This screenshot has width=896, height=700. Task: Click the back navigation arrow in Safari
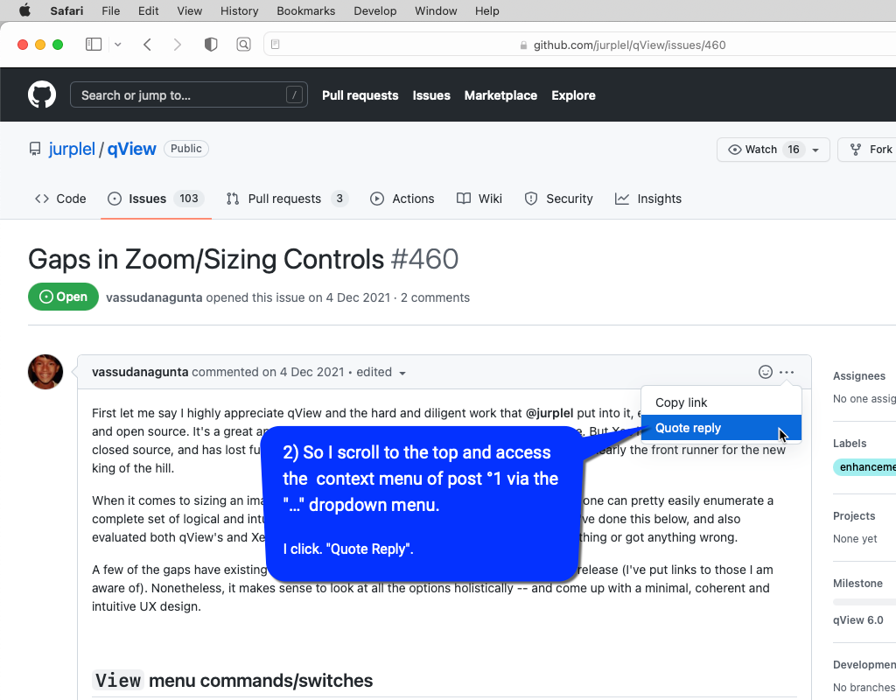(147, 44)
